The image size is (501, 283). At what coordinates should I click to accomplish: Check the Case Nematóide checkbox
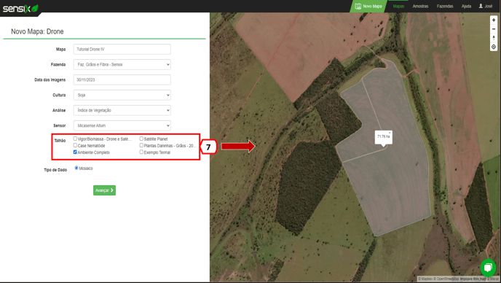(x=75, y=145)
